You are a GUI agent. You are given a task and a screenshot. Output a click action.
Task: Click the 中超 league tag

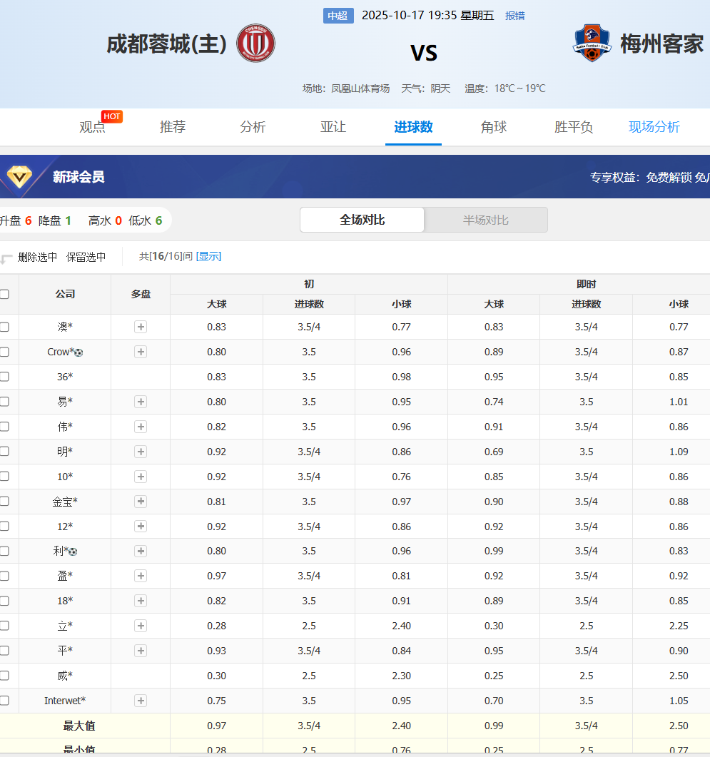click(338, 16)
